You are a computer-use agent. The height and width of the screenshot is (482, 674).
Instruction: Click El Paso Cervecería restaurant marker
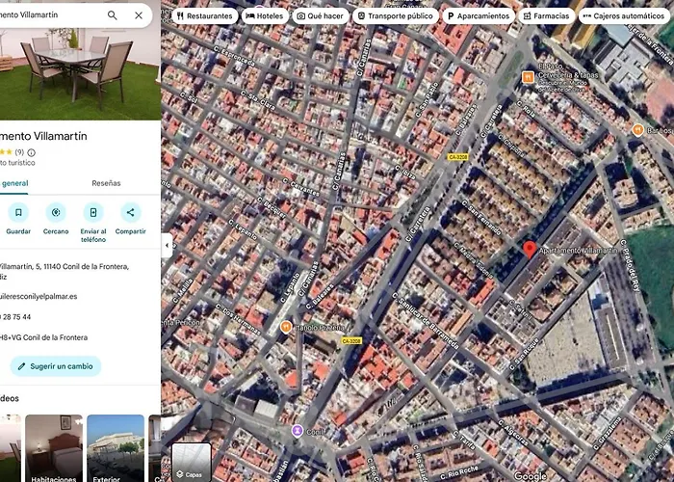528,77
